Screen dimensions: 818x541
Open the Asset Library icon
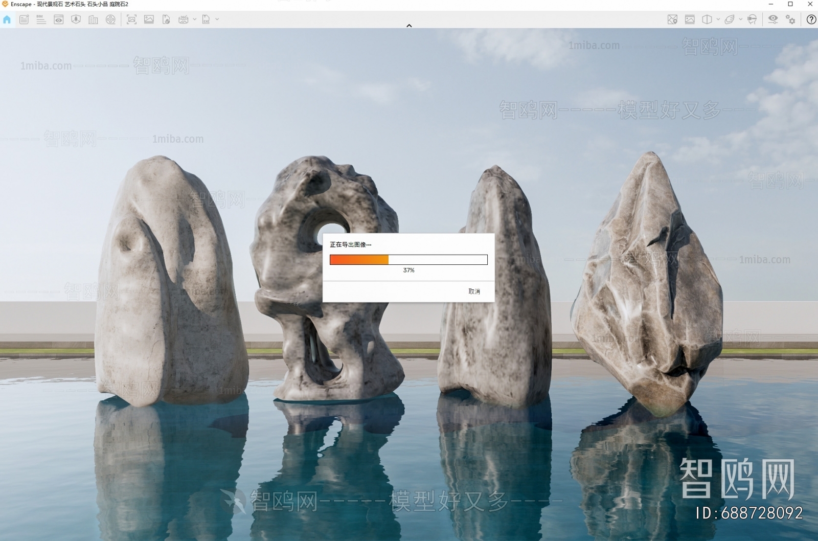pyautogui.click(x=76, y=19)
